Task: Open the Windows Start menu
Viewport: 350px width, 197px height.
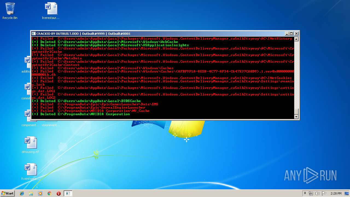Action: [x=8, y=193]
